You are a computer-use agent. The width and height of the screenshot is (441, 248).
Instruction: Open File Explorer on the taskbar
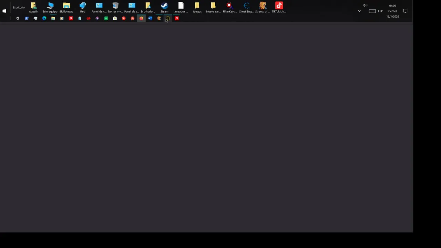coord(53,18)
